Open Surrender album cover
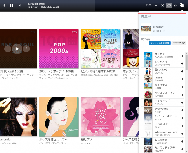Image resolution: width=188 pixels, height=153 pixels. pos(18,117)
